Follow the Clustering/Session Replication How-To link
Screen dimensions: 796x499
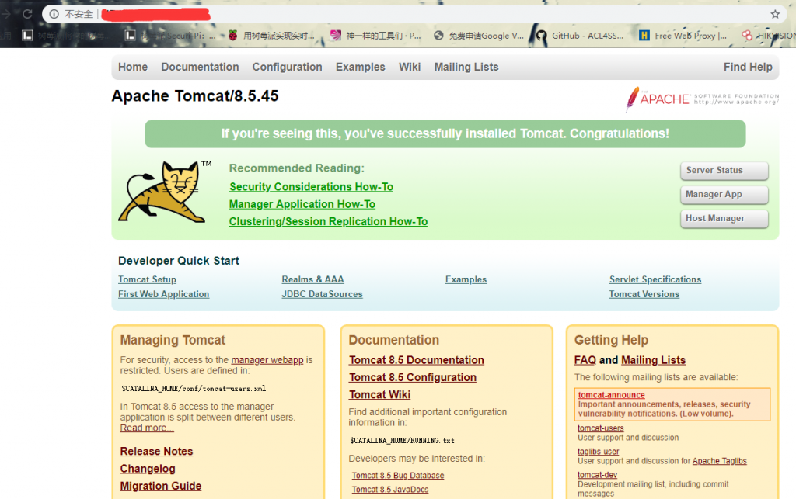tap(328, 222)
